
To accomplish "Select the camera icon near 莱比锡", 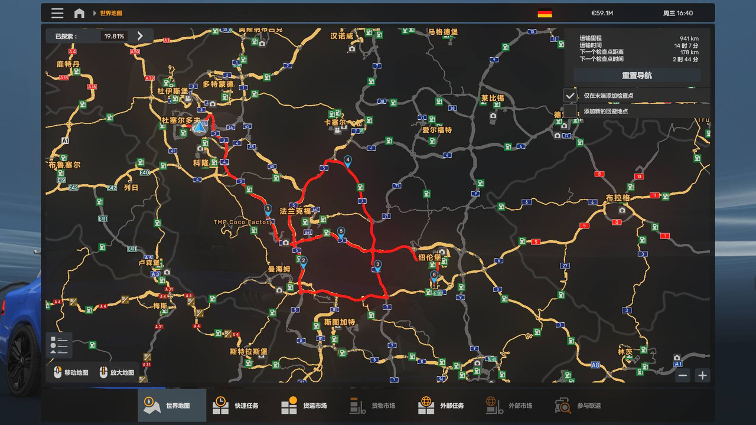I will [493, 115].
